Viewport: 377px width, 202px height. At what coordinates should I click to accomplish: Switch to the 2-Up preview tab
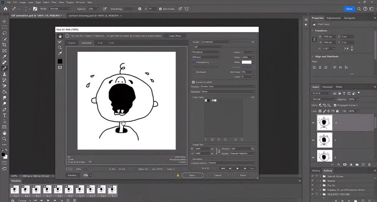100,43
